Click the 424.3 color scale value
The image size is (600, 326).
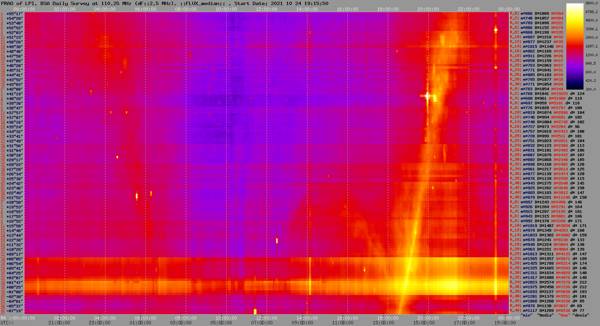point(591,80)
